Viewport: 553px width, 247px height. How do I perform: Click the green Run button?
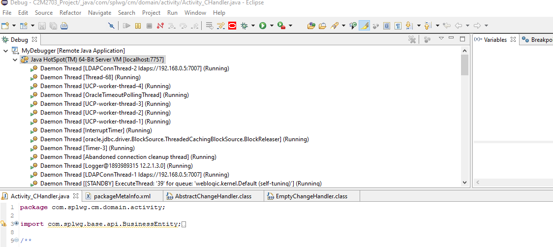click(263, 26)
